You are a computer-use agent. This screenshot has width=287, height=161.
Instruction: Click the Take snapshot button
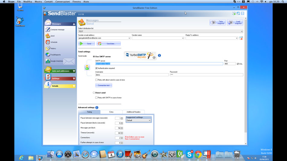218,23
